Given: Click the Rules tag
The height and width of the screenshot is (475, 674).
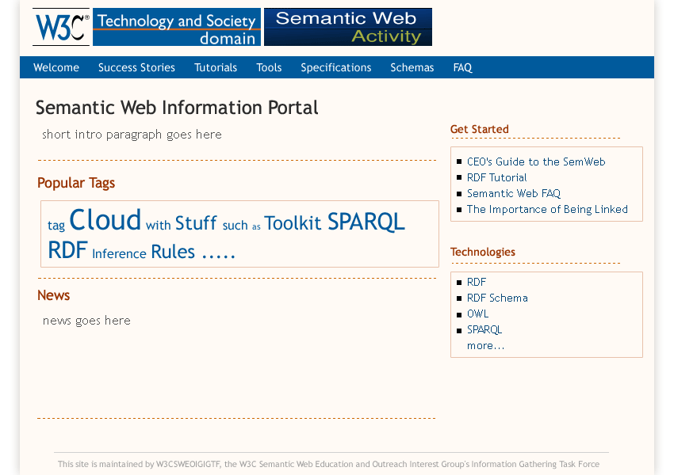Looking at the screenshot, I should [x=173, y=252].
